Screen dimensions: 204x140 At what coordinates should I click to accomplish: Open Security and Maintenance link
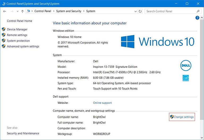pos(23,133)
